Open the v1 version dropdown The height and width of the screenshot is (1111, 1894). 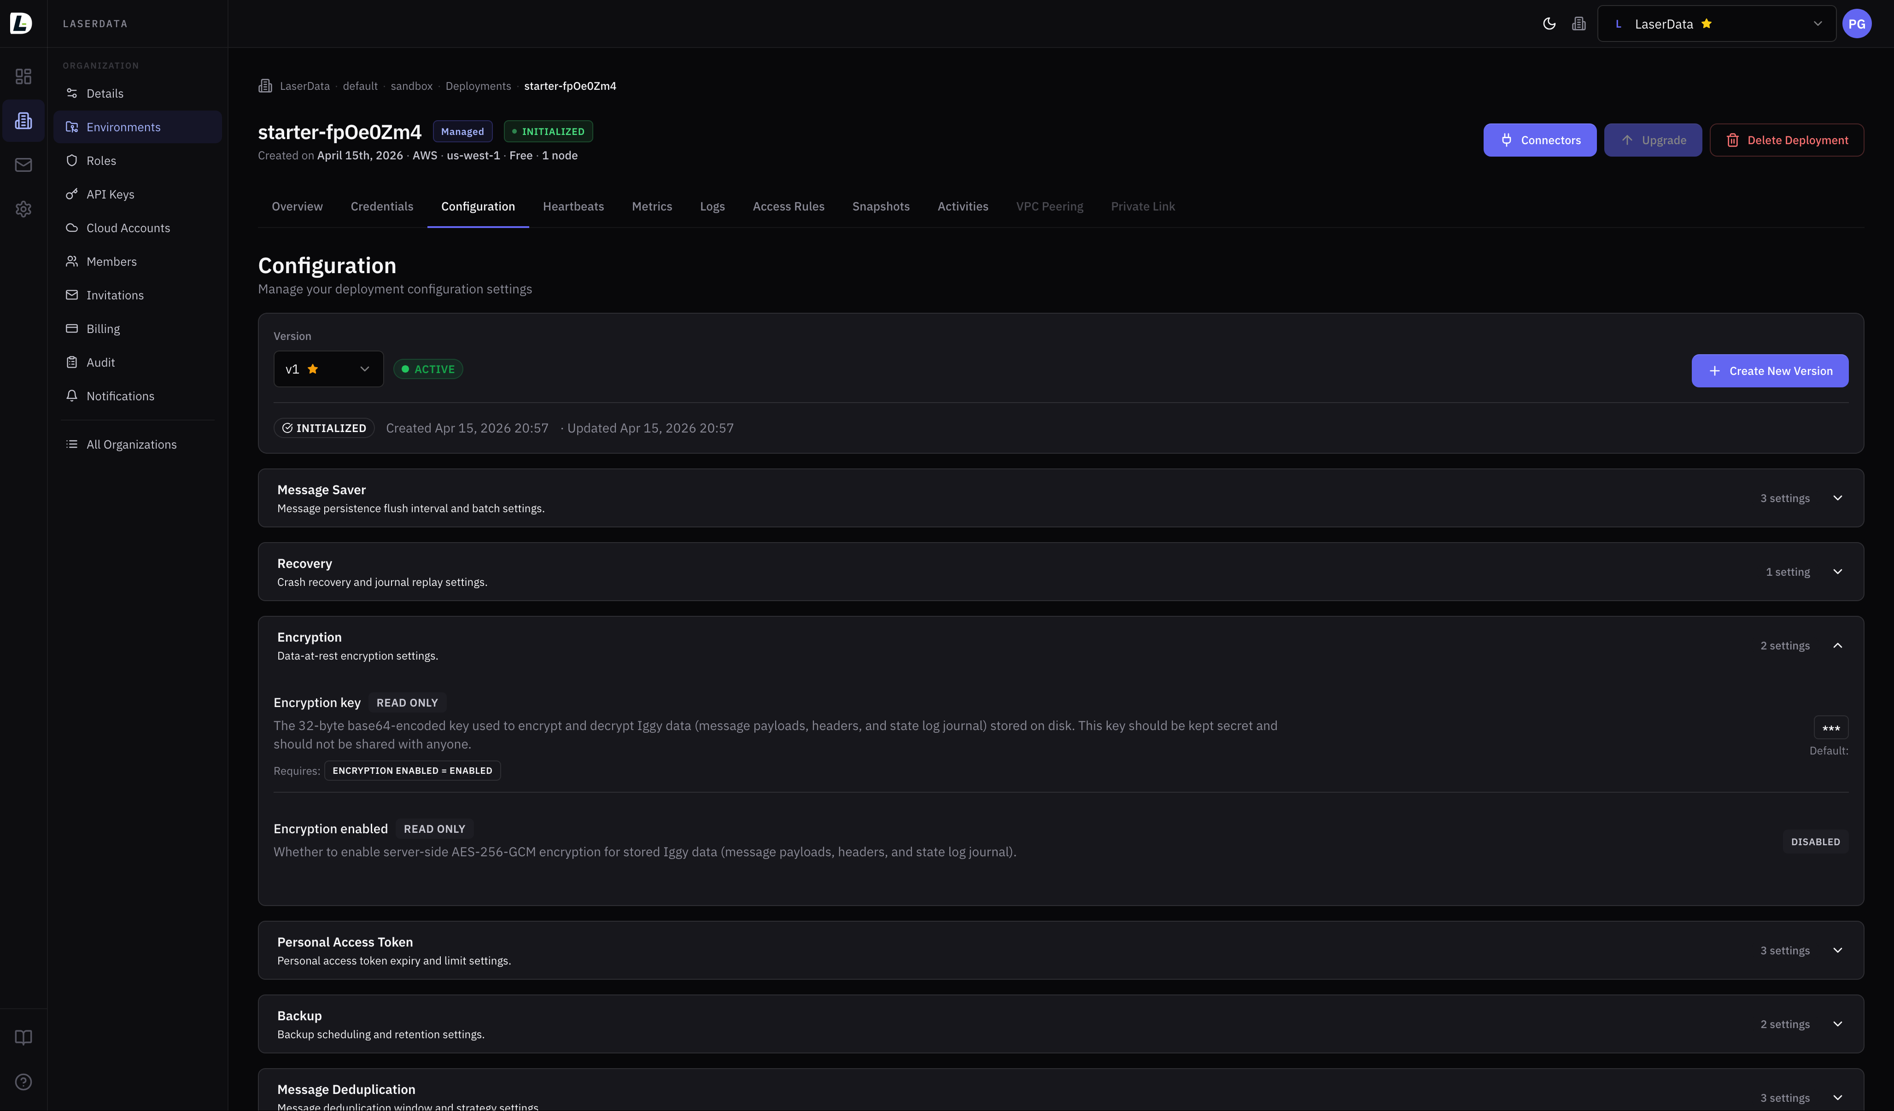point(327,369)
